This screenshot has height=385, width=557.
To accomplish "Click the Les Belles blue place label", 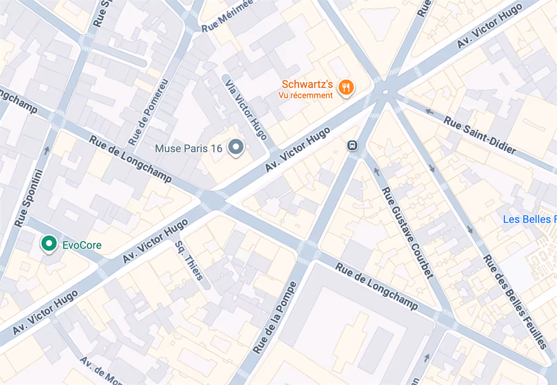I will point(530,219).
